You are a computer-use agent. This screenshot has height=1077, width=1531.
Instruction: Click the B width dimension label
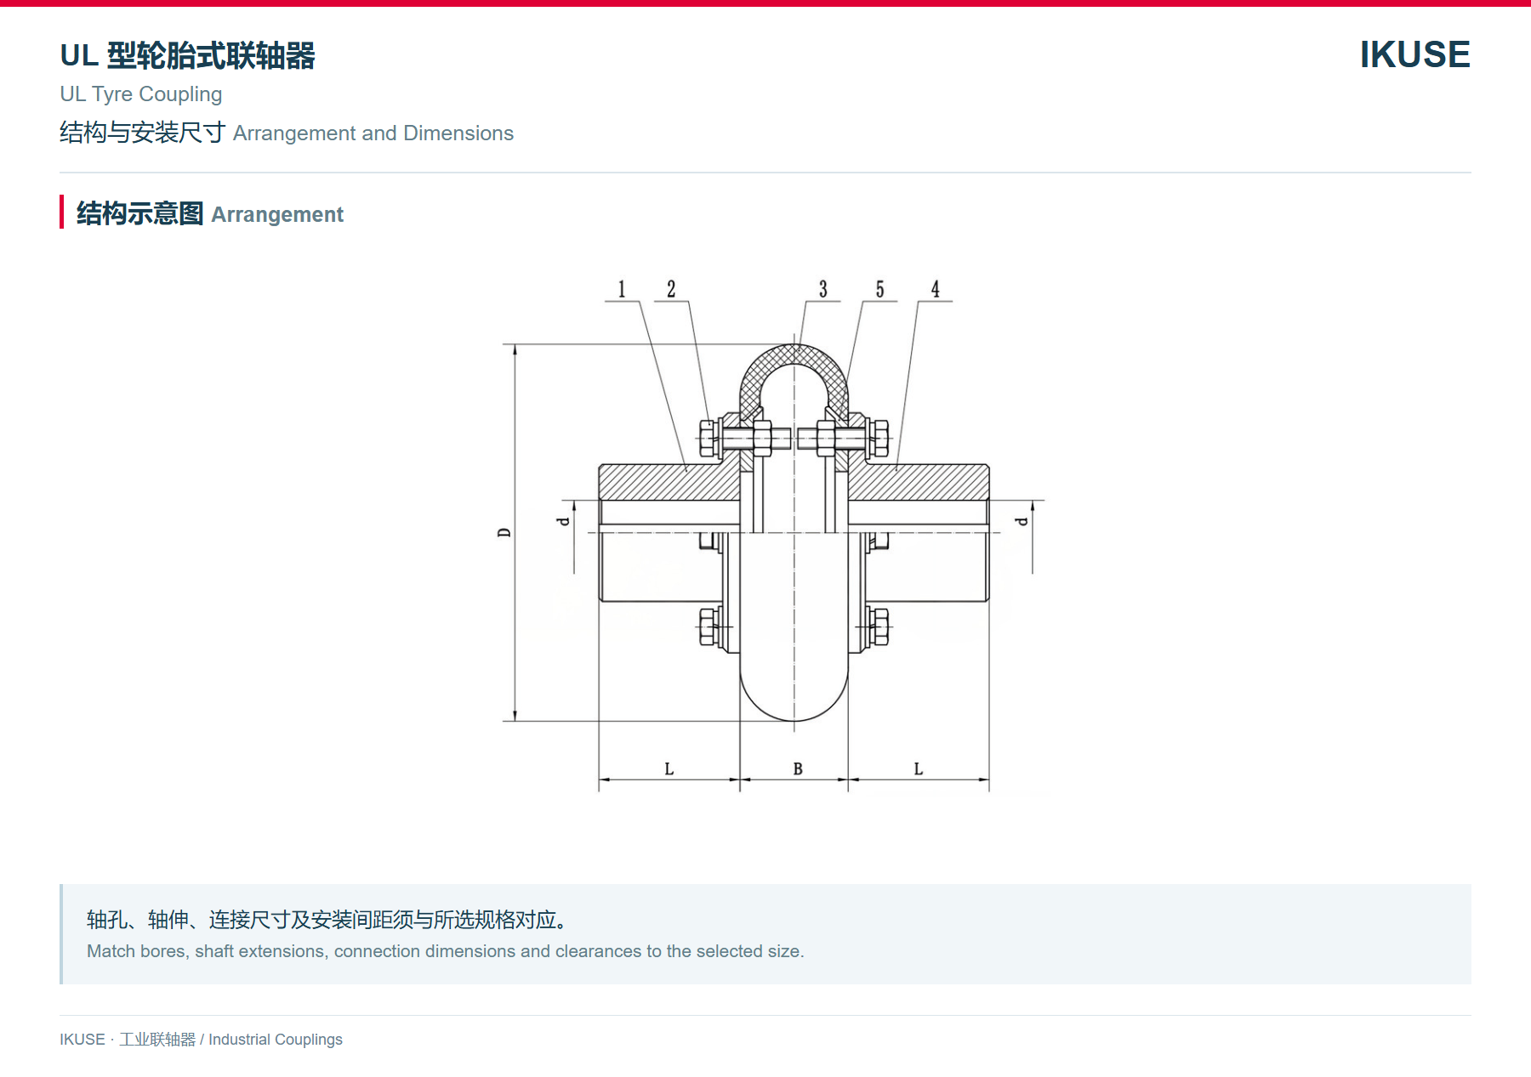pyautogui.click(x=798, y=768)
